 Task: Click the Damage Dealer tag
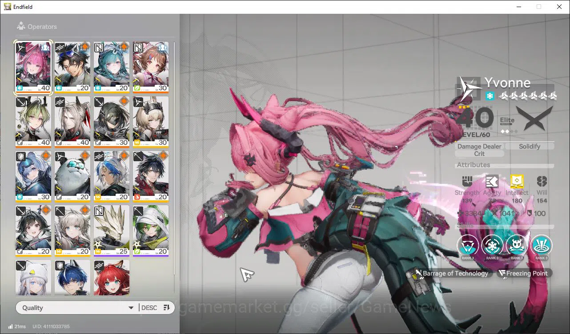pos(479,146)
